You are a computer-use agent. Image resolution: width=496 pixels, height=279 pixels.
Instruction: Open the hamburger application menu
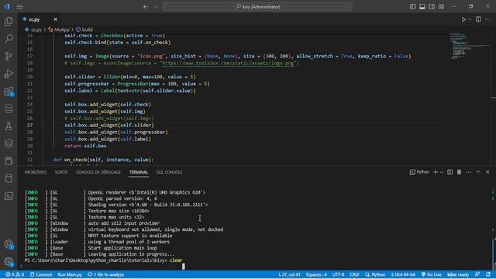19,7
